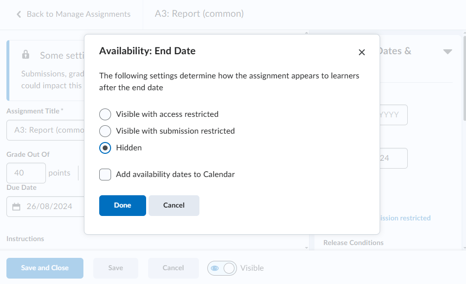Enable Add availability dates to Calendar
This screenshot has width=466, height=284.
click(x=105, y=175)
